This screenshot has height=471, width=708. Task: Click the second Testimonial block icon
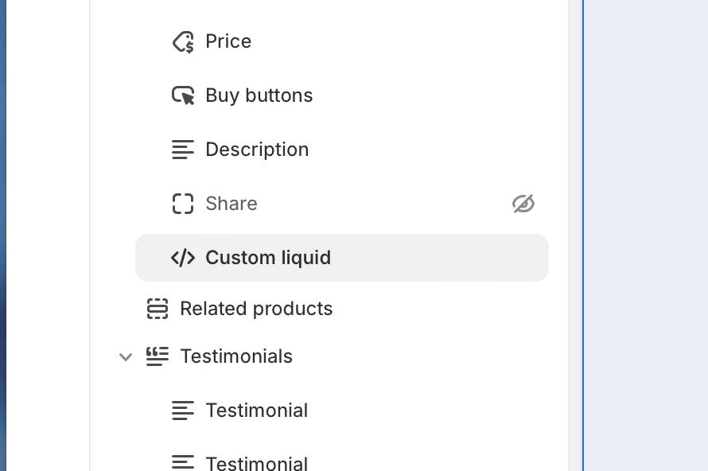tap(183, 462)
